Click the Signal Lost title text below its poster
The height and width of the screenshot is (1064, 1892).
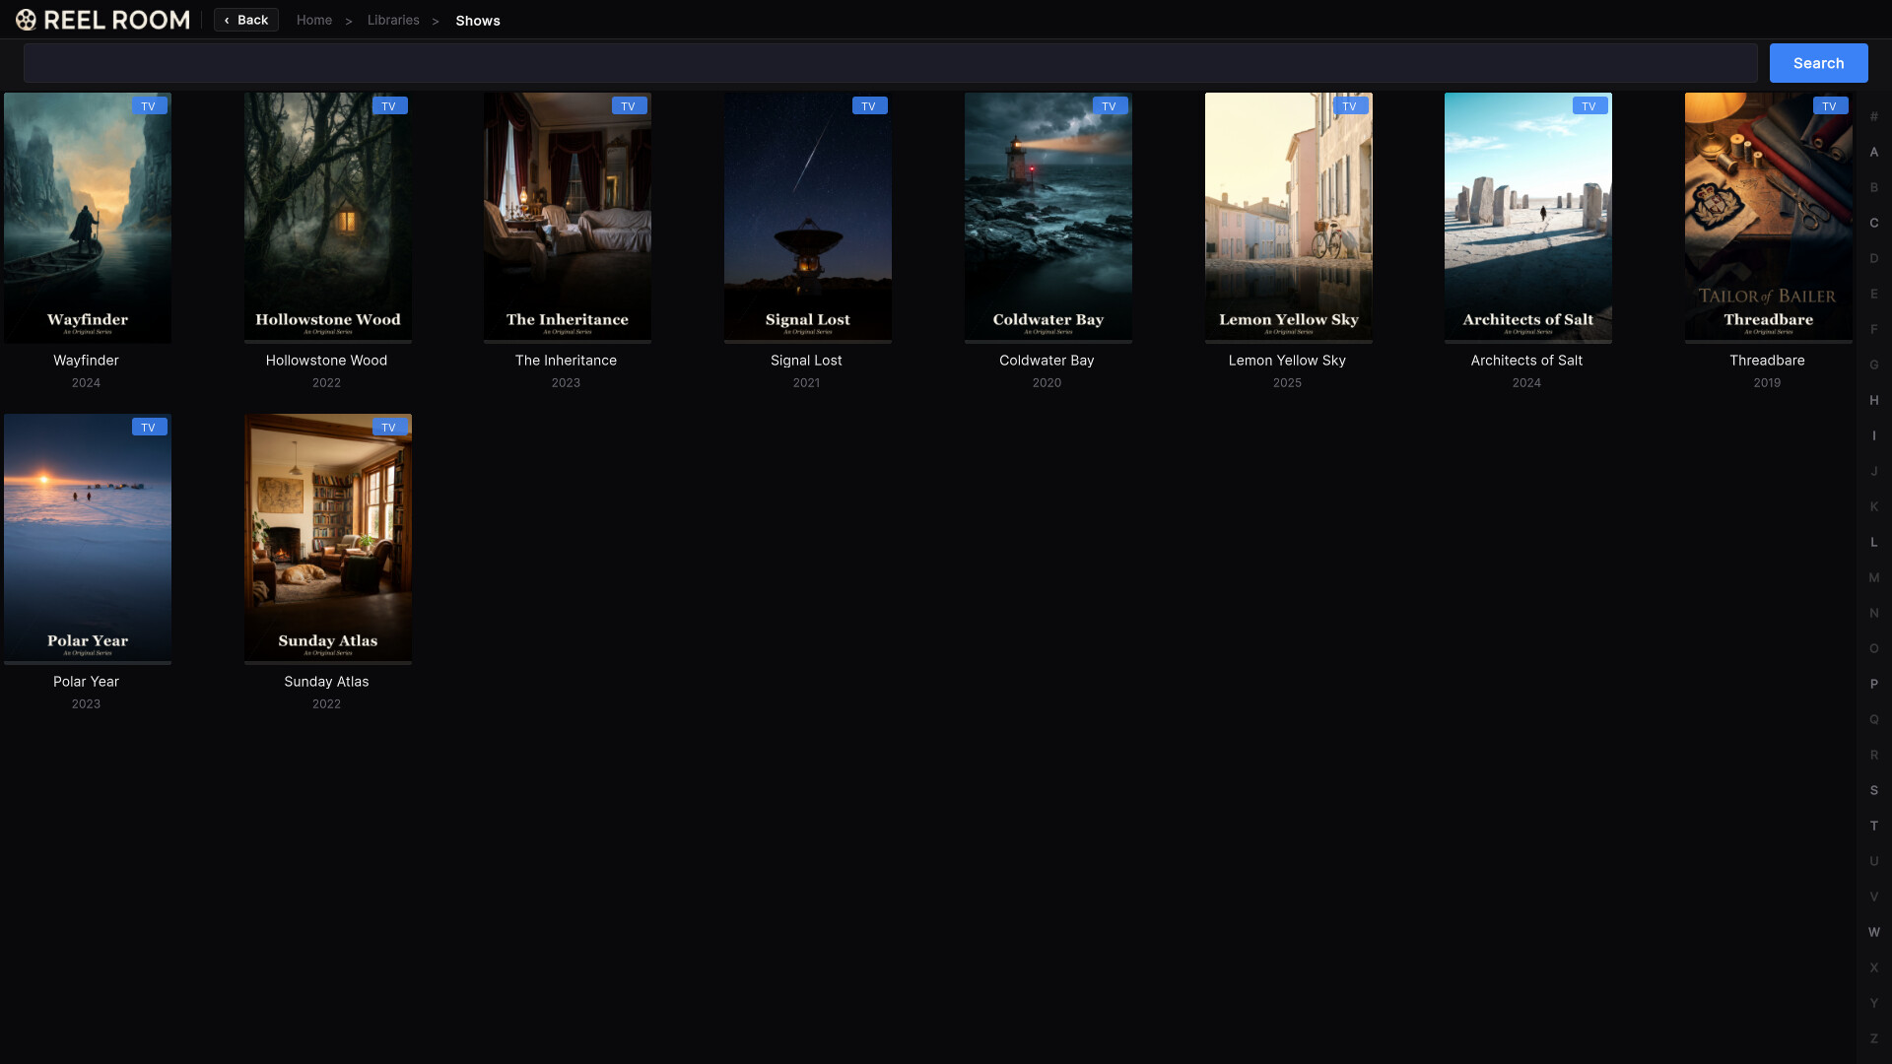[806, 361]
